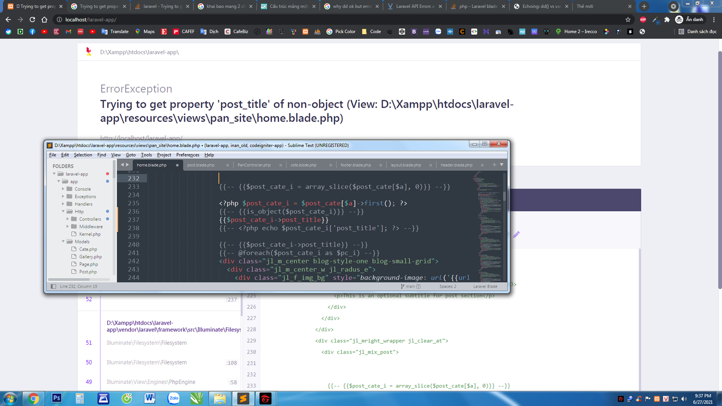Open the Chrome extensions puzzle icon

667,20
